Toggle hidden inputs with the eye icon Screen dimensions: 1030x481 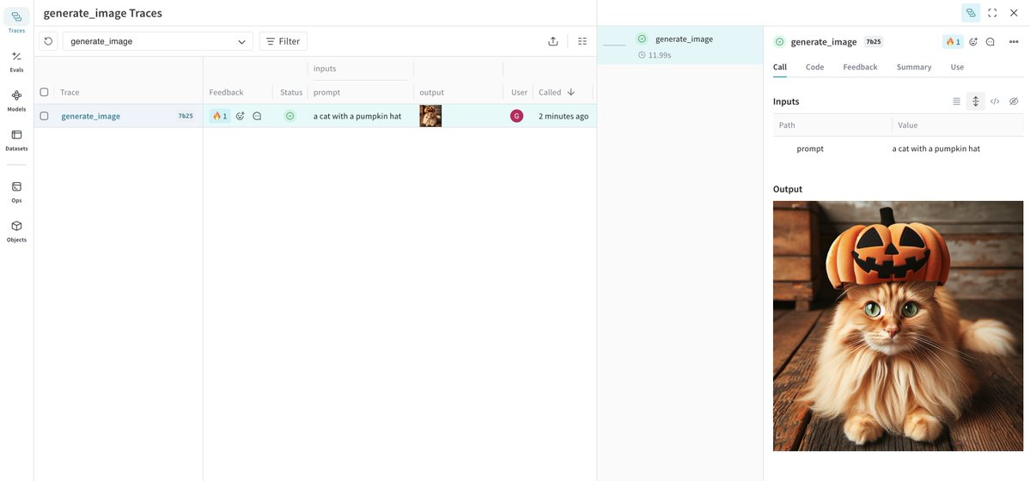(1014, 101)
